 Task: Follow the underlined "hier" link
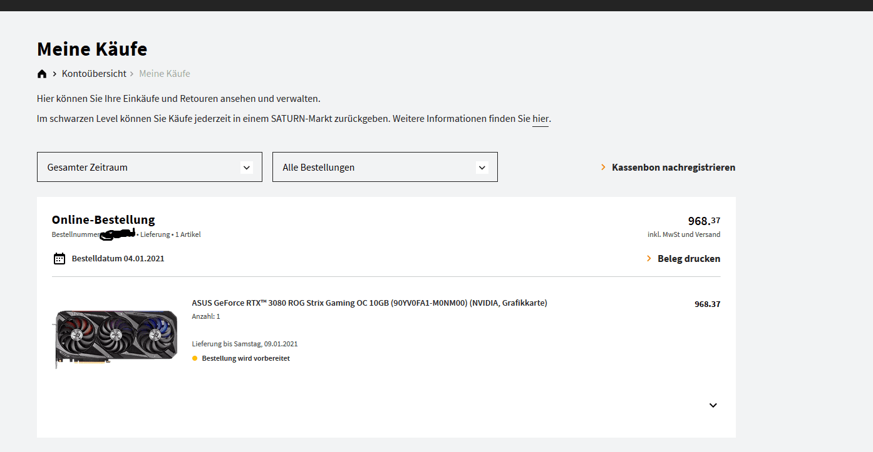pyautogui.click(x=540, y=119)
